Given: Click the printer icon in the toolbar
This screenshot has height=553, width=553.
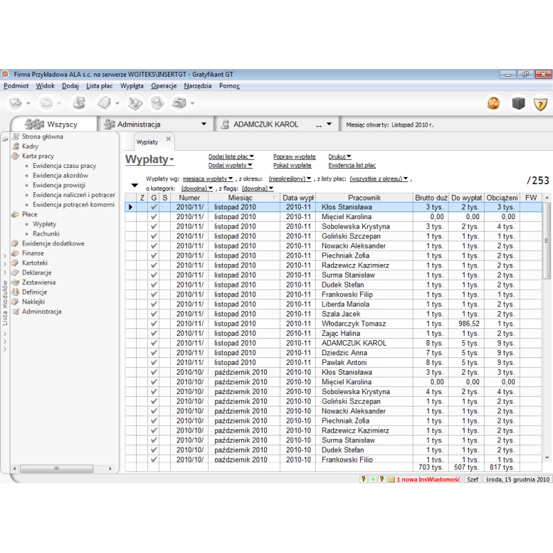Looking at the screenshot, I should (179, 103).
